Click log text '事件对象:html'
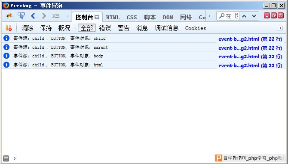Screen dimensions: 288x164 click(x=86, y=65)
